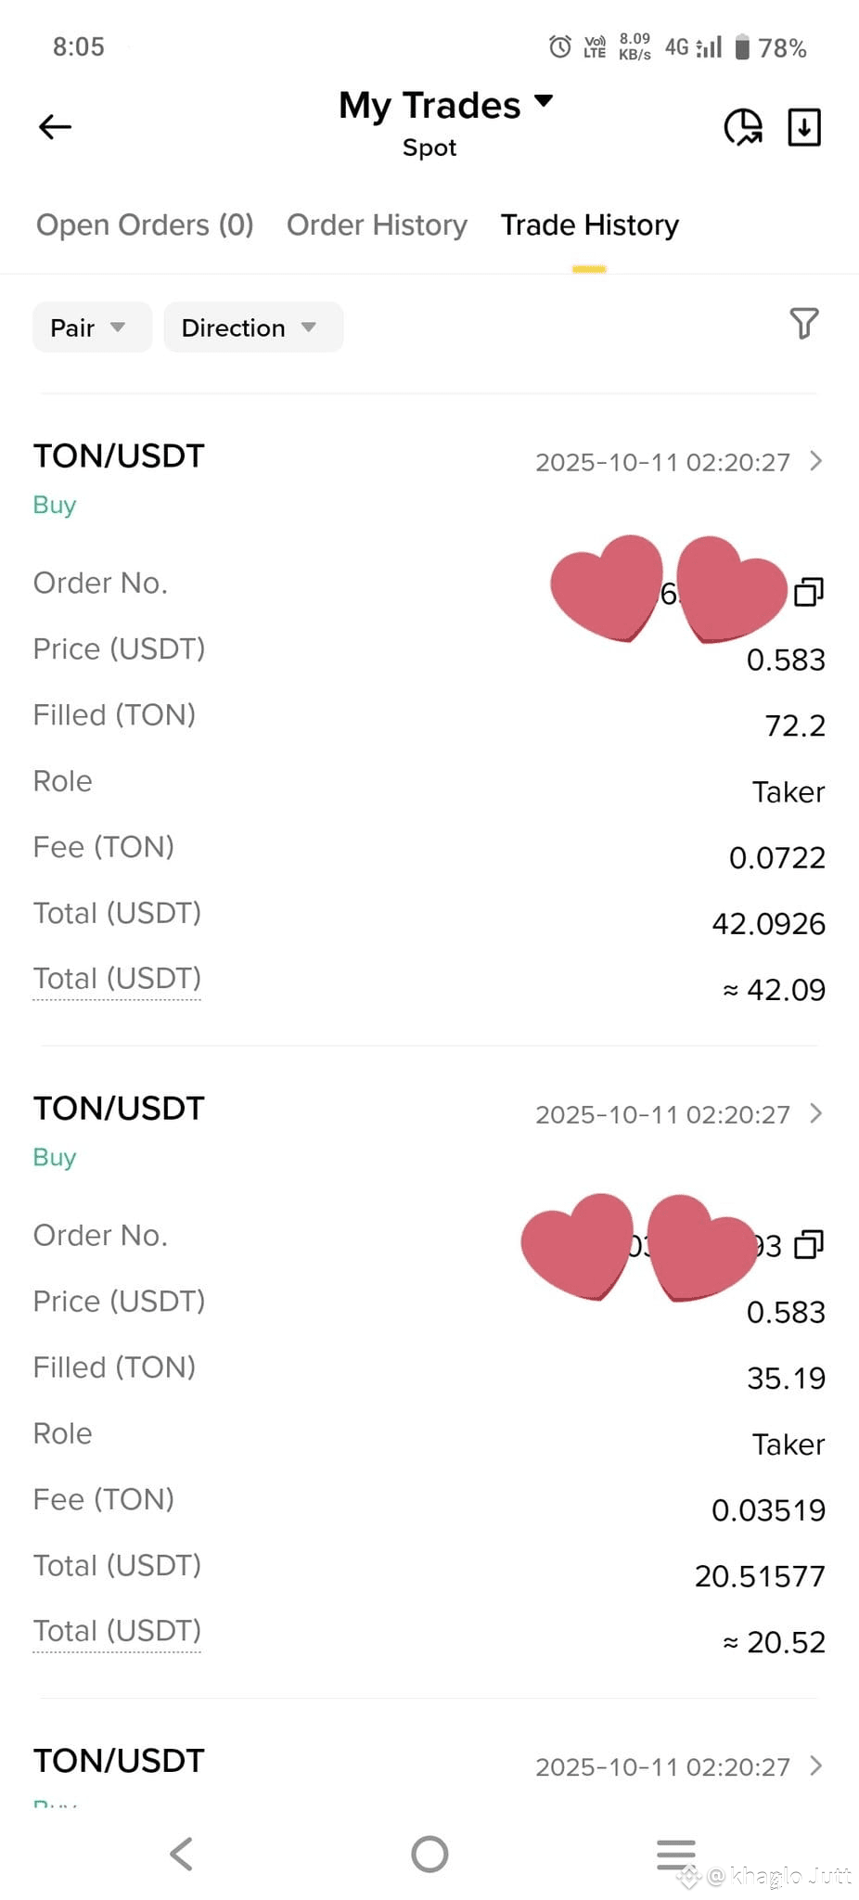Open the trade analysis chart icon

pyautogui.click(x=743, y=127)
